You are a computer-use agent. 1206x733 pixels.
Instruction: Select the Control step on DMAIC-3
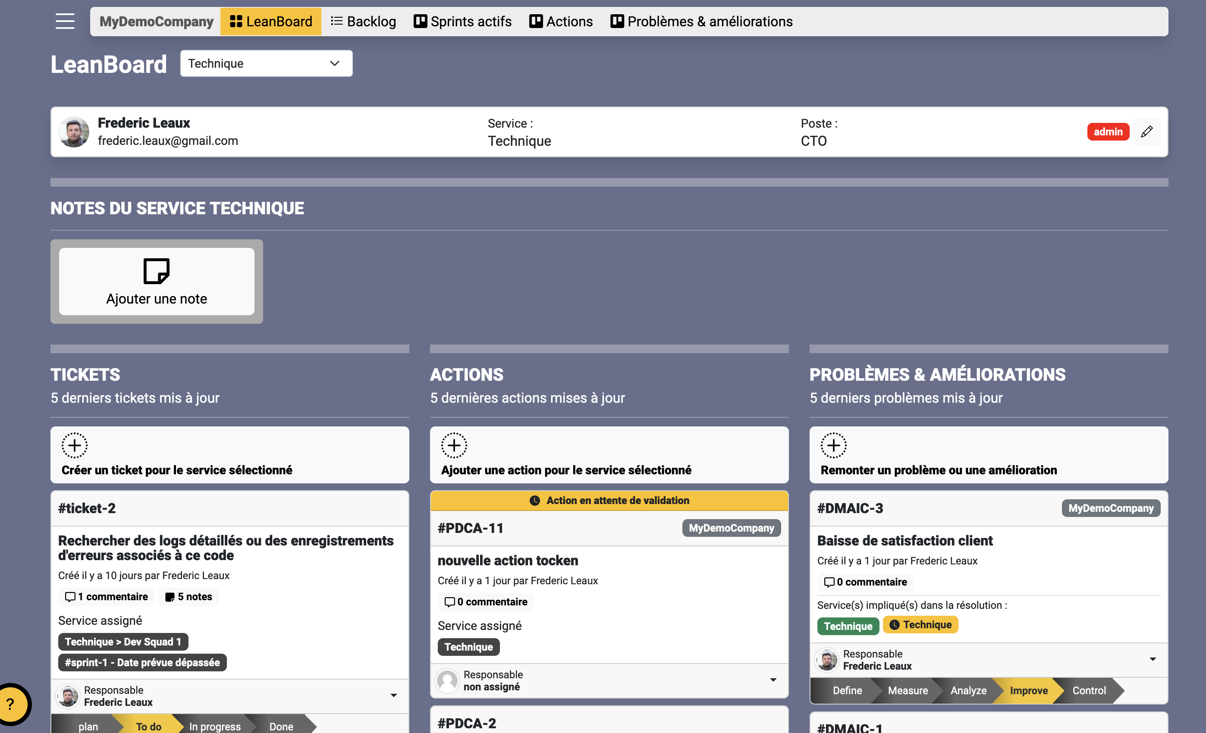pyautogui.click(x=1089, y=690)
